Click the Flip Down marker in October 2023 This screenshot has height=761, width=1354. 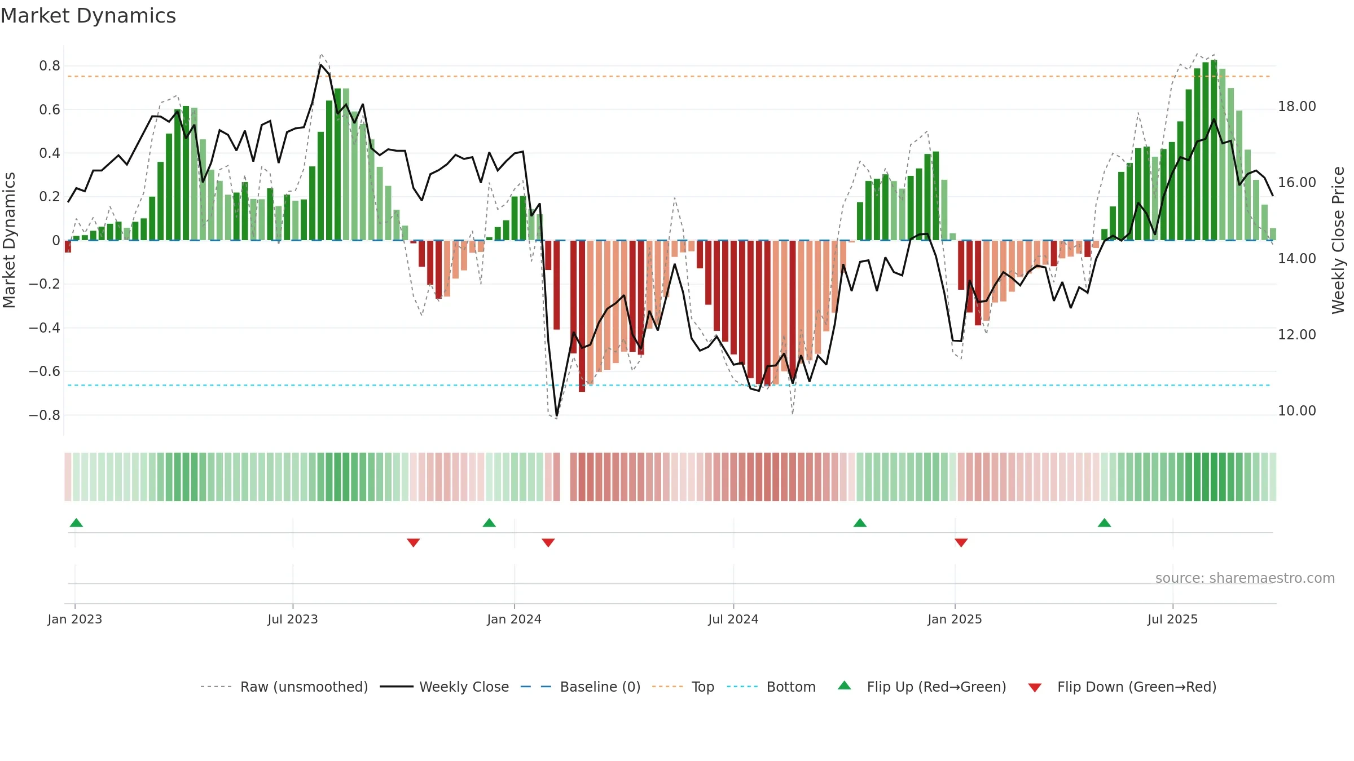pyautogui.click(x=414, y=542)
